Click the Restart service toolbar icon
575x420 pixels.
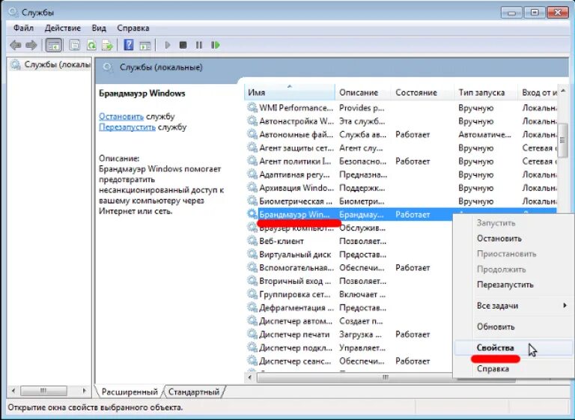click(x=216, y=45)
